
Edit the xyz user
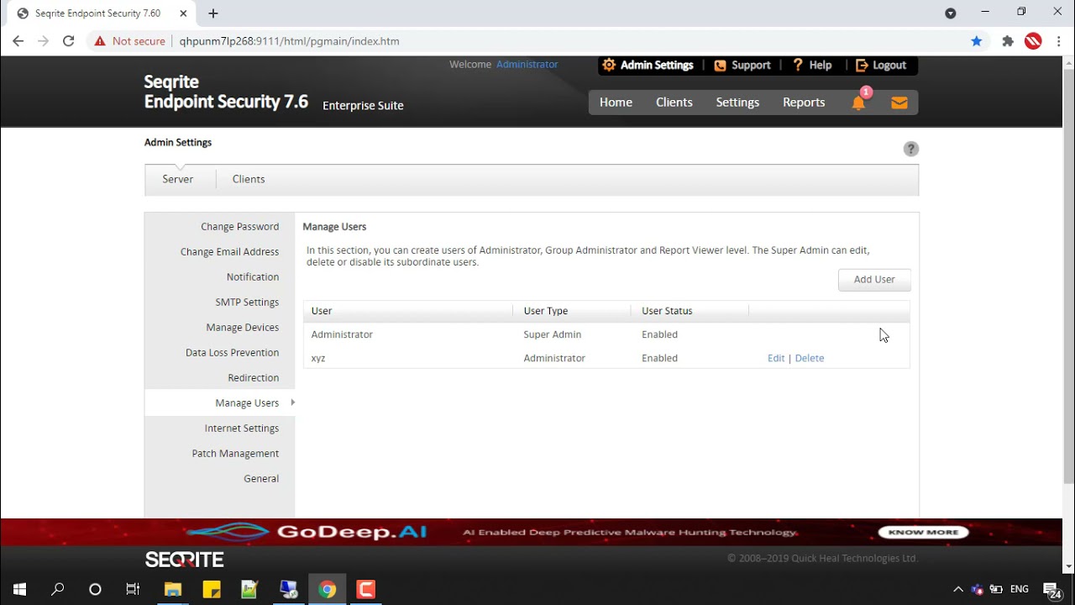point(776,358)
